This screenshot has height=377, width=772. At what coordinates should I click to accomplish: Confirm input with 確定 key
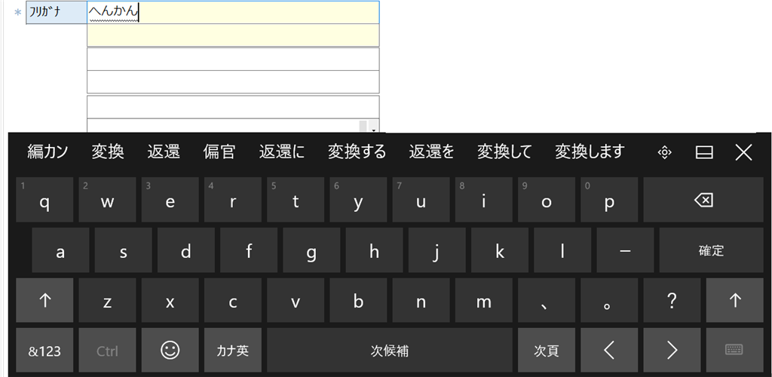tap(712, 250)
